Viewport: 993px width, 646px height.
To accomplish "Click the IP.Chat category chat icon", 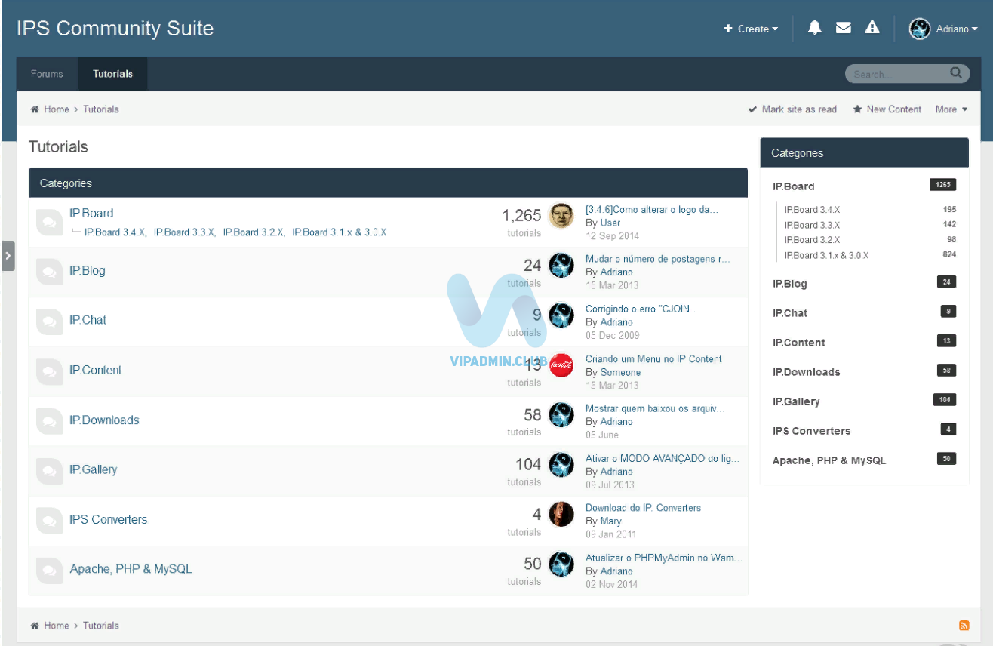I will (x=49, y=321).
